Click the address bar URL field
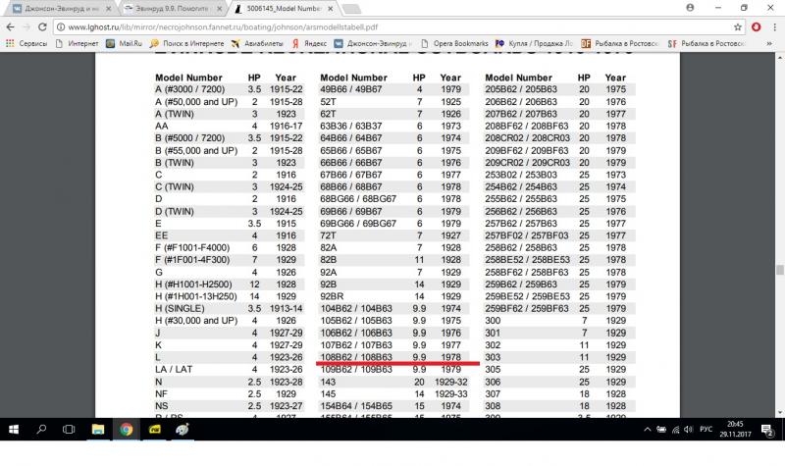This screenshot has width=785, height=466. tap(392, 27)
